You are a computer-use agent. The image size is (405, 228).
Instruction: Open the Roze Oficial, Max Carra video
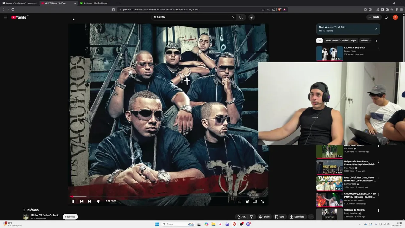[329, 183]
